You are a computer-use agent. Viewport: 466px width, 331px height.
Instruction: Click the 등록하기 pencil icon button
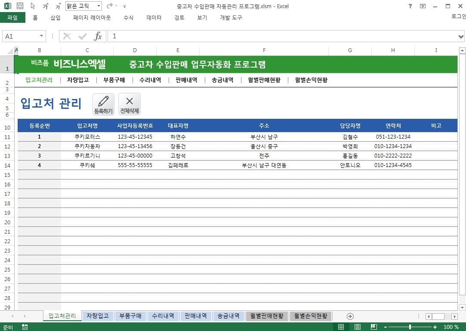pyautogui.click(x=103, y=105)
